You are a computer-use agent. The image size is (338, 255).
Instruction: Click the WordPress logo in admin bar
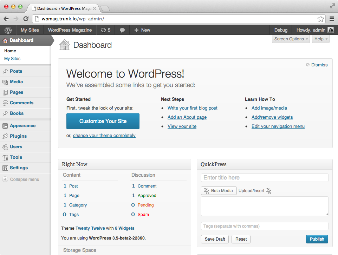(x=8, y=30)
